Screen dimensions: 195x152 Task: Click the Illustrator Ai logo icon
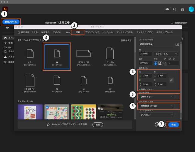[x=5, y=9]
